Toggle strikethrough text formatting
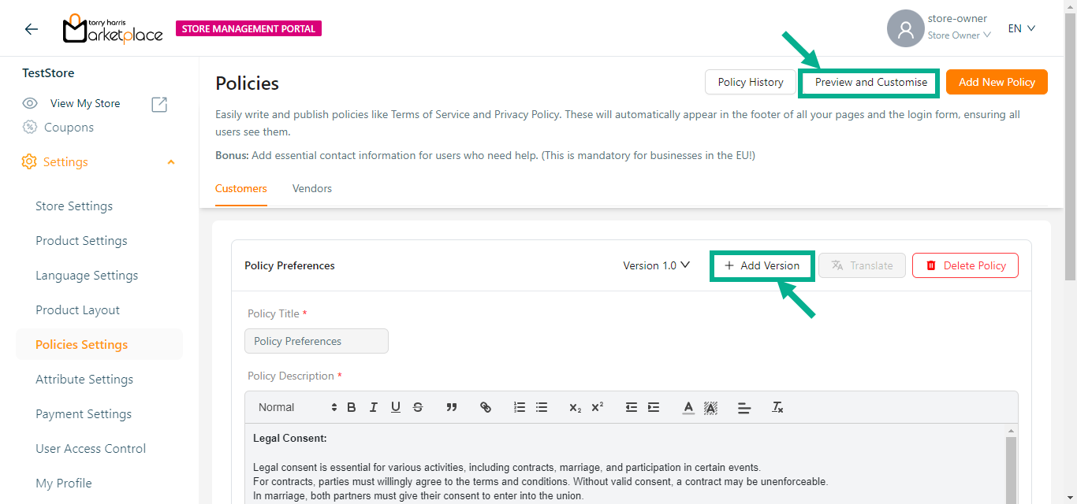Viewport: 1077px width, 504px height. pyautogui.click(x=418, y=407)
